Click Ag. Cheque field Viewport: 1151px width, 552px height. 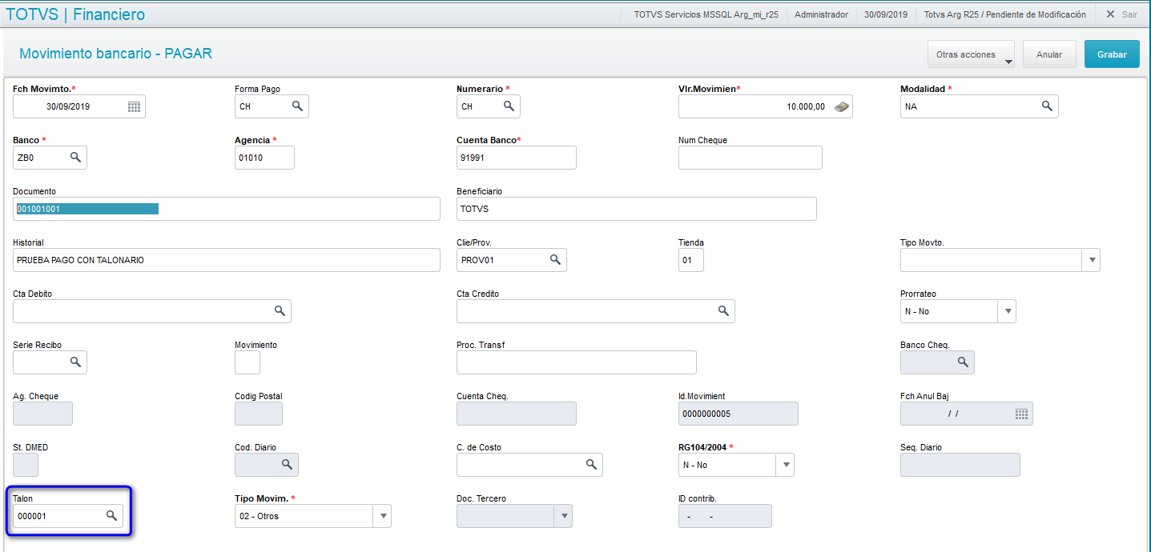[x=43, y=414]
